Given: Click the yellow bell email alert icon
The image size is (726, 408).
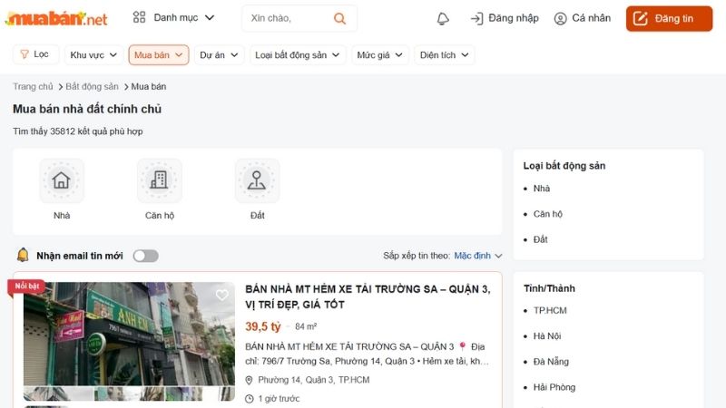Looking at the screenshot, I should coord(23,255).
